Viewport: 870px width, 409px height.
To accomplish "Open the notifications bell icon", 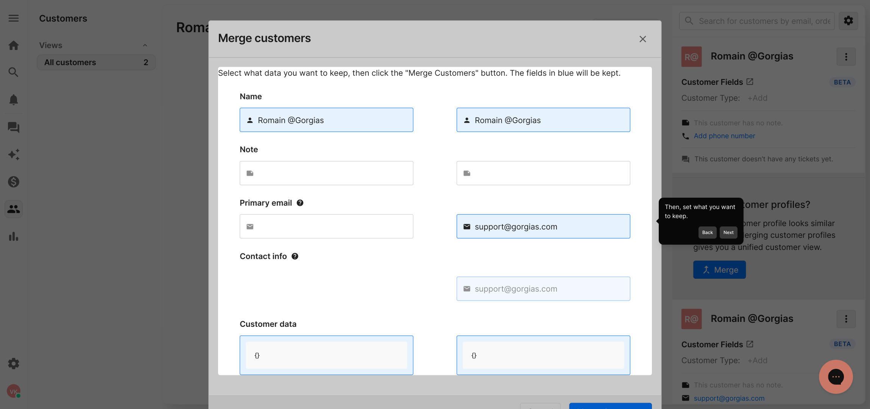I will pyautogui.click(x=14, y=100).
